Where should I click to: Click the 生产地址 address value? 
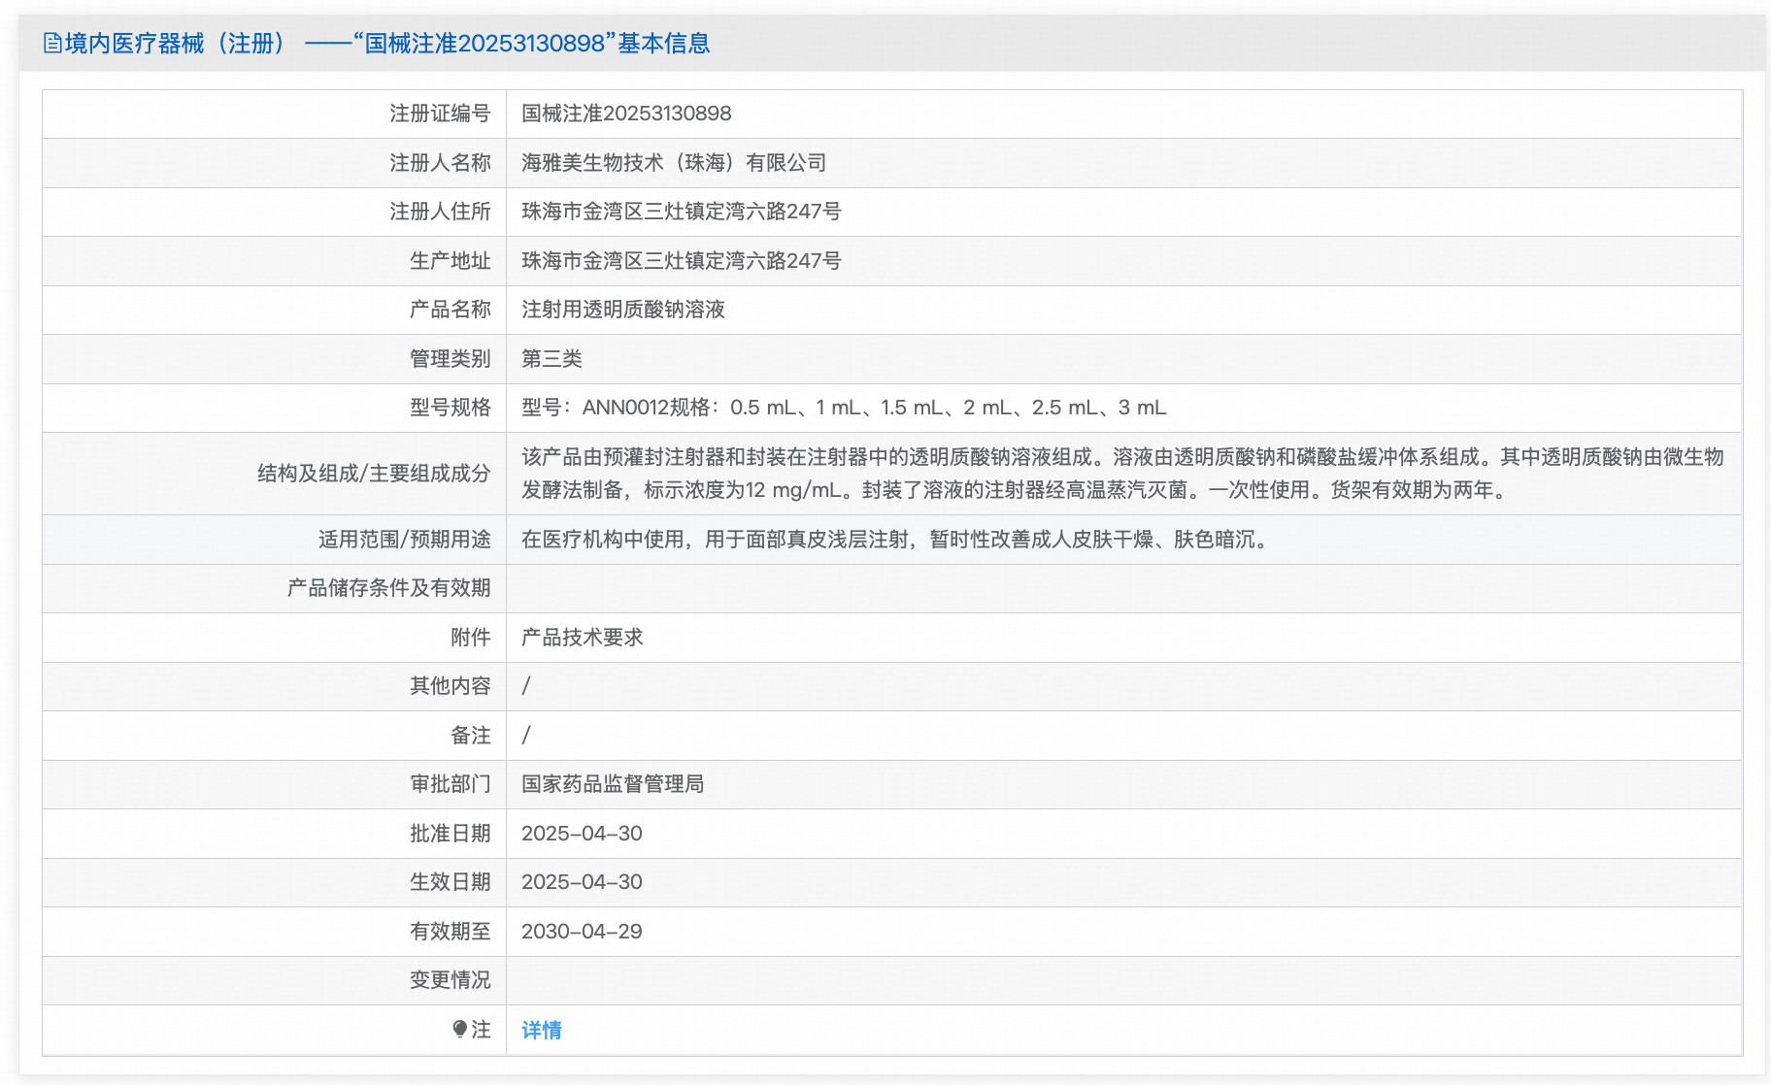click(x=681, y=261)
